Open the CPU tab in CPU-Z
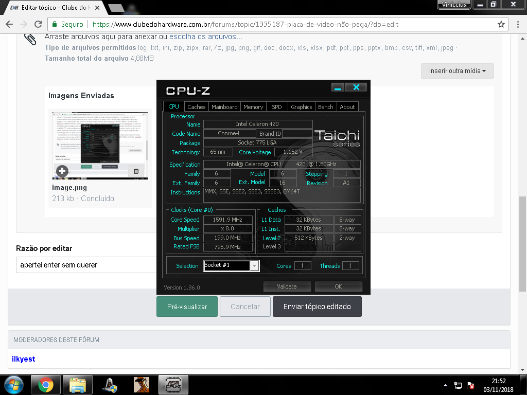The height and width of the screenshot is (395, 527). [174, 106]
